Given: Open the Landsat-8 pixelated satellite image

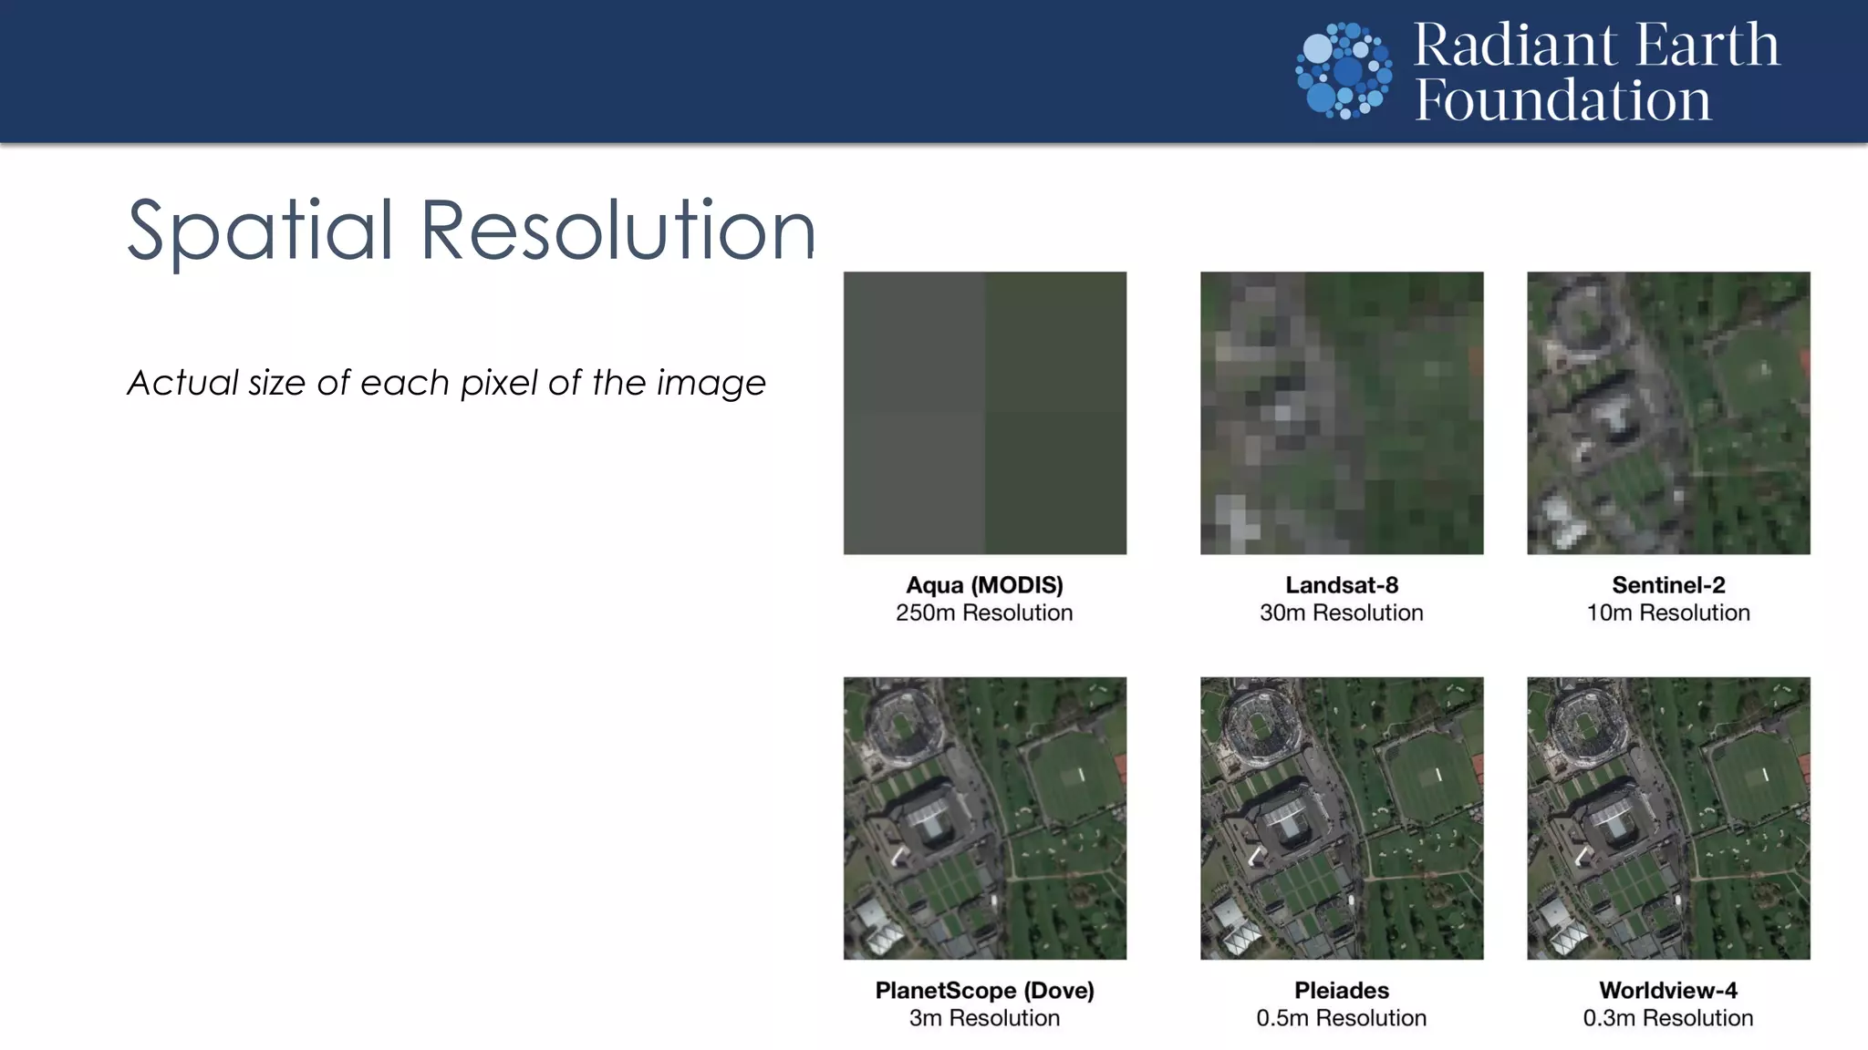Looking at the screenshot, I should click(1342, 413).
